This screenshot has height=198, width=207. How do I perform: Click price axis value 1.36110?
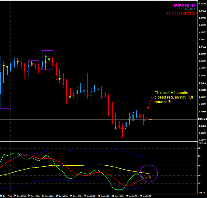[202, 90]
